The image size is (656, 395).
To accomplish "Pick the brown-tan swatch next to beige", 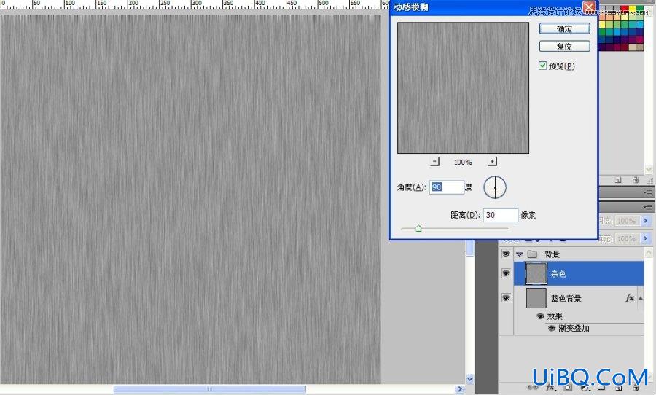I will [640, 47].
